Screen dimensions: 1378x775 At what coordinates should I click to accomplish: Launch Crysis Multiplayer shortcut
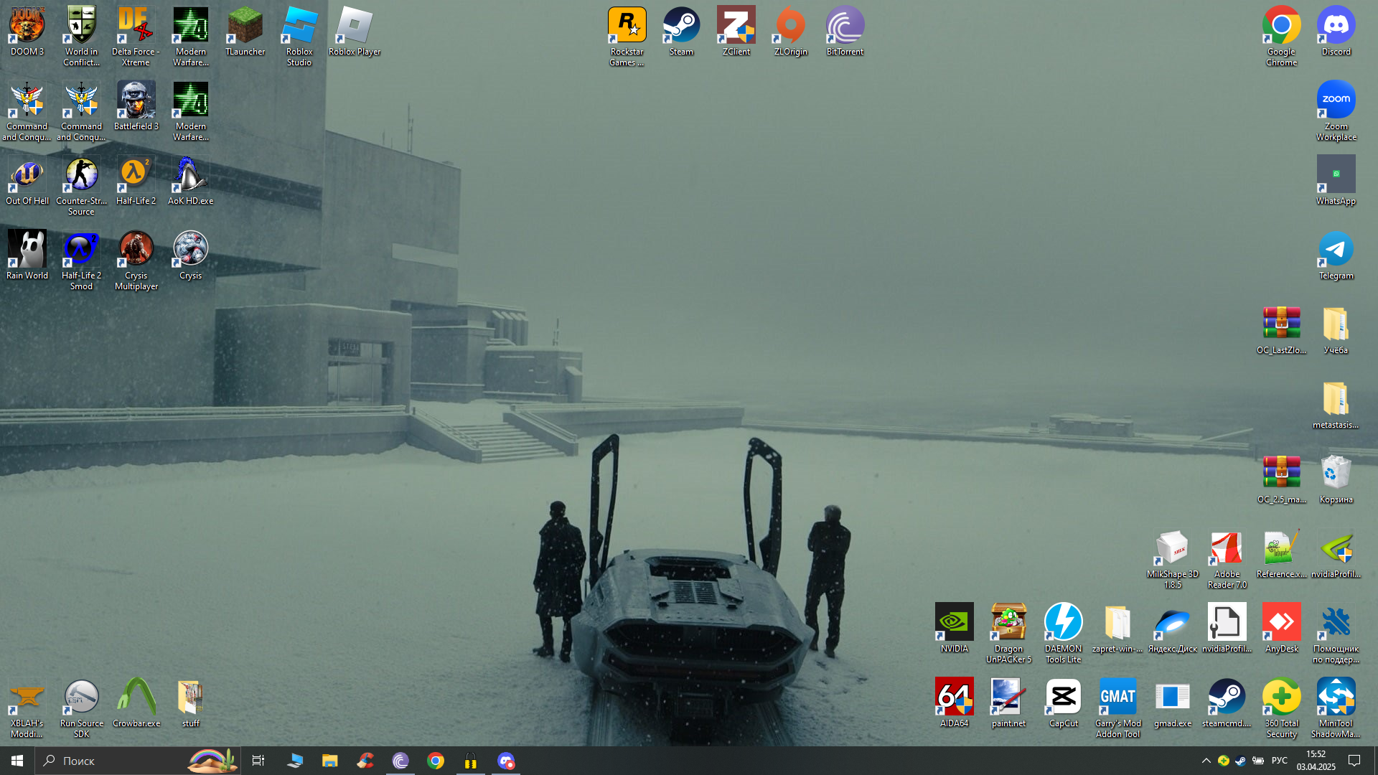click(x=136, y=261)
